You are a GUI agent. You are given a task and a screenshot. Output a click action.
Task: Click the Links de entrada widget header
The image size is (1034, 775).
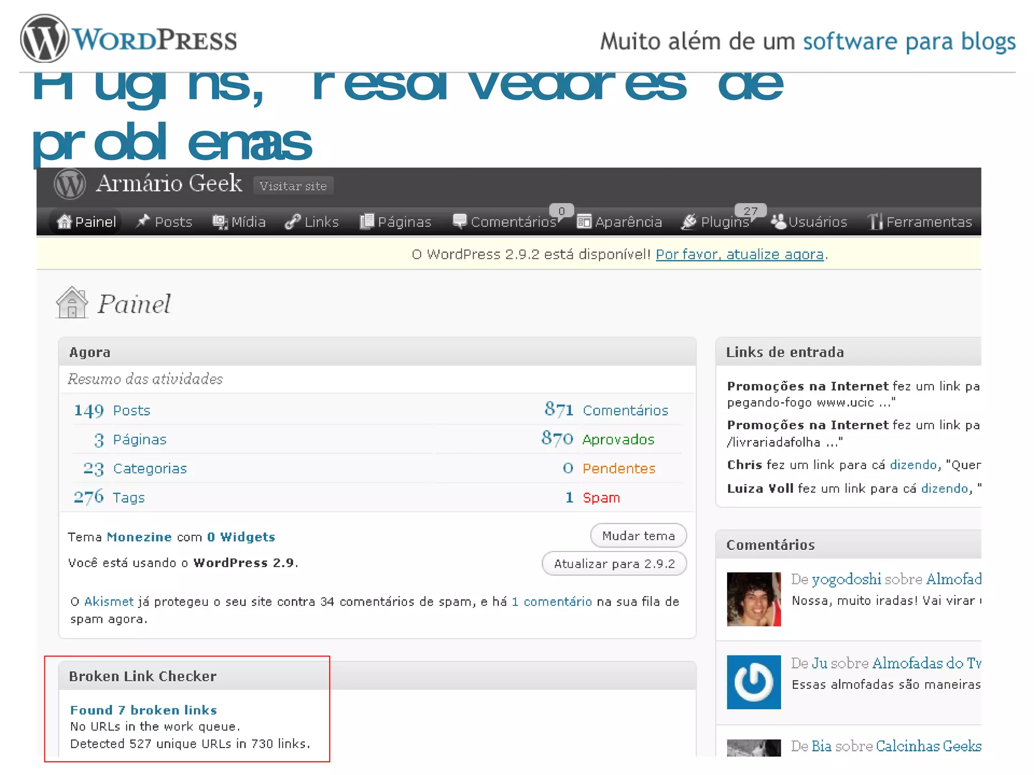tap(849, 352)
